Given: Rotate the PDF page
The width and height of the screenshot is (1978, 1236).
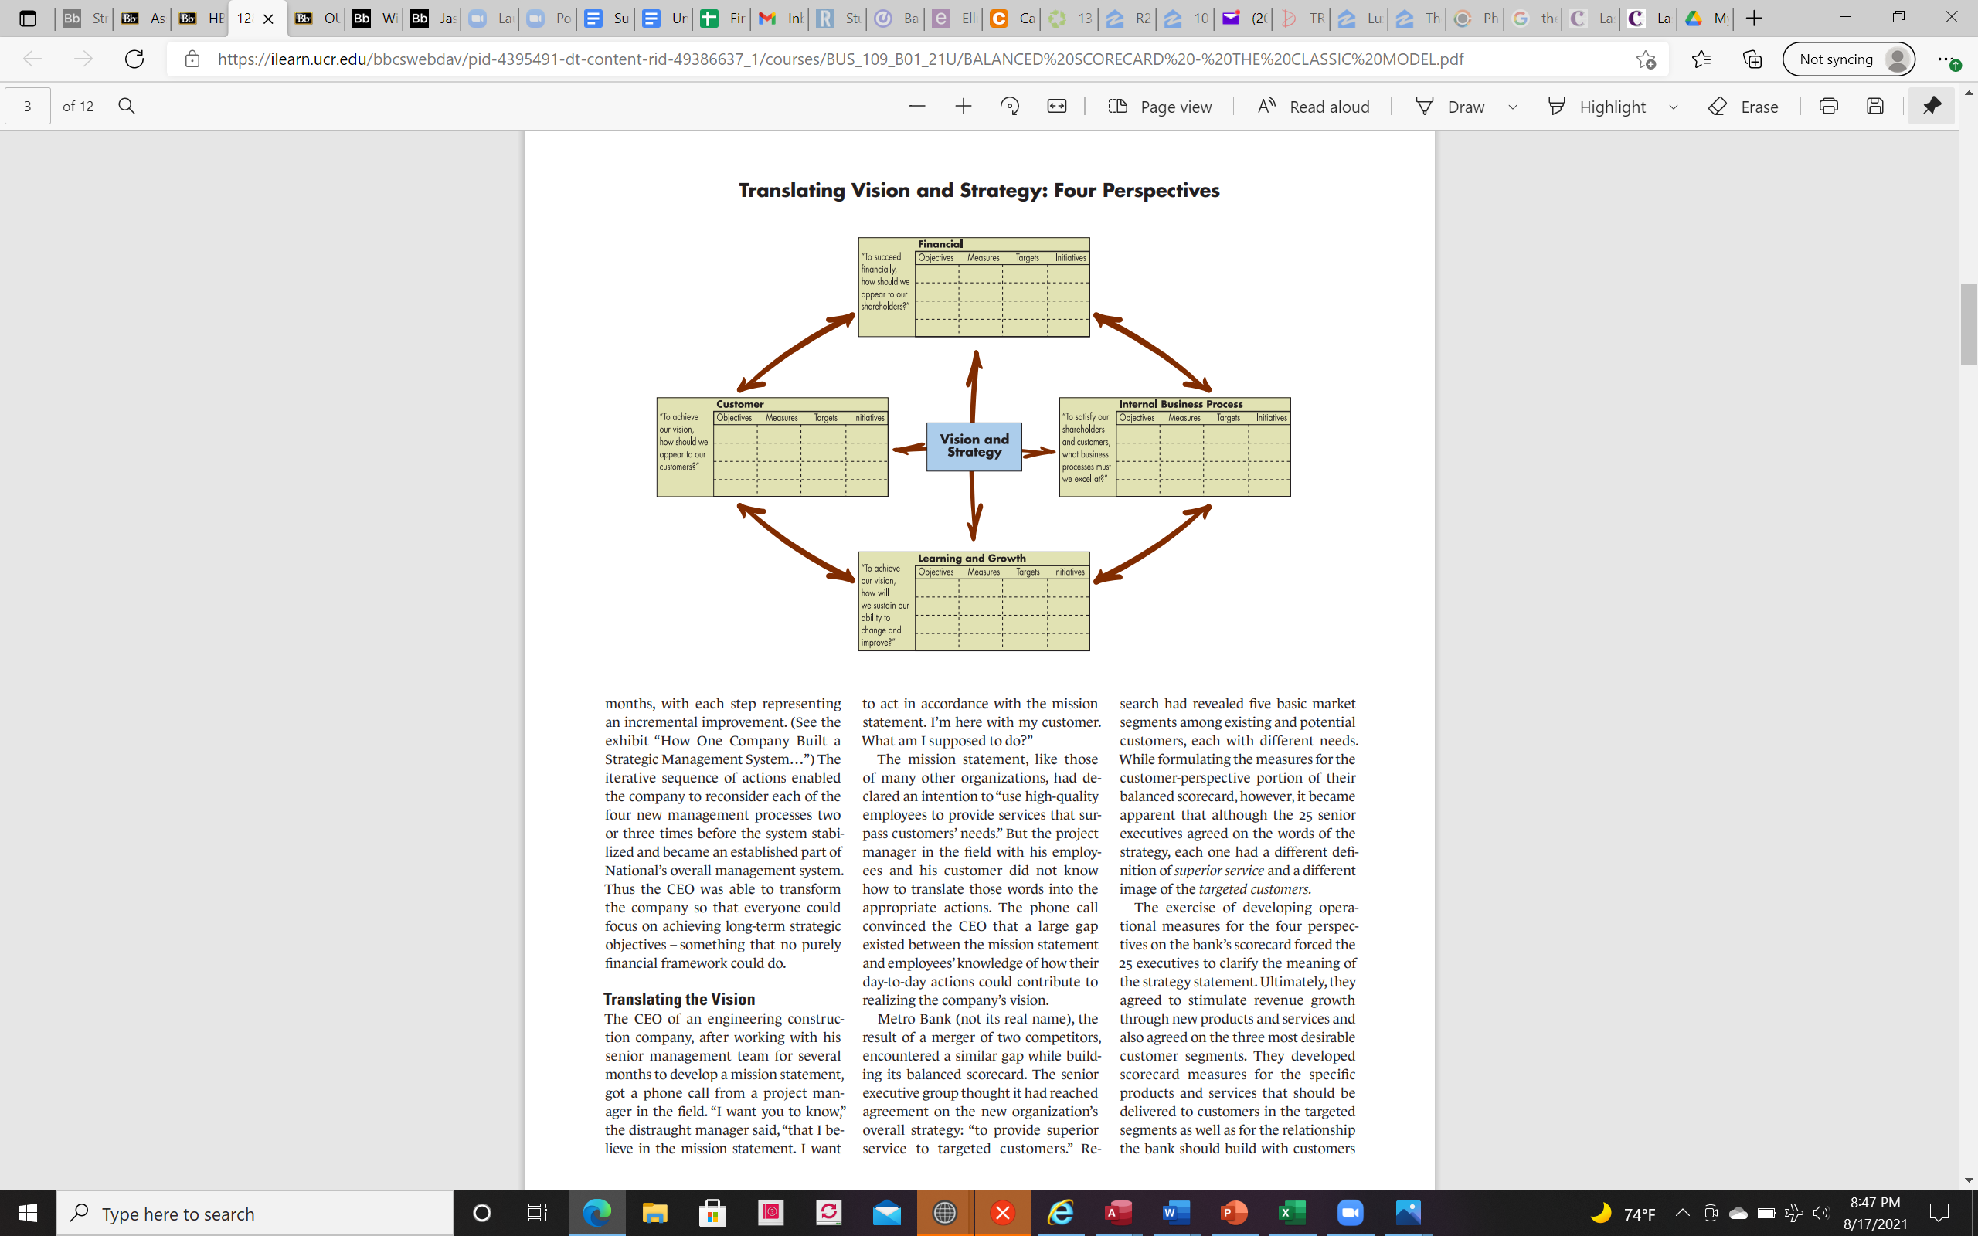Looking at the screenshot, I should pos(1009,107).
